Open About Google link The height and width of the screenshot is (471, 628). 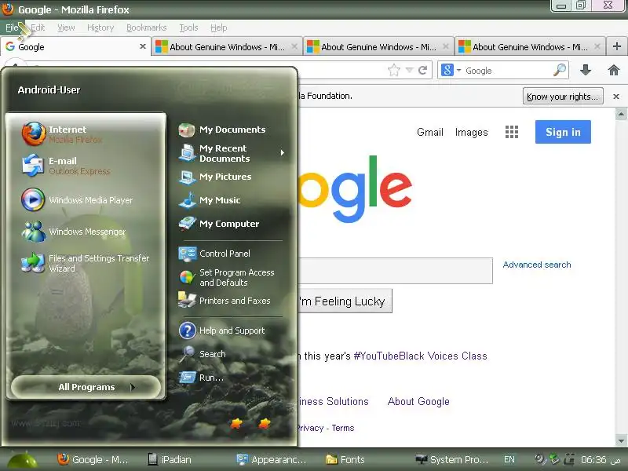[x=418, y=401]
